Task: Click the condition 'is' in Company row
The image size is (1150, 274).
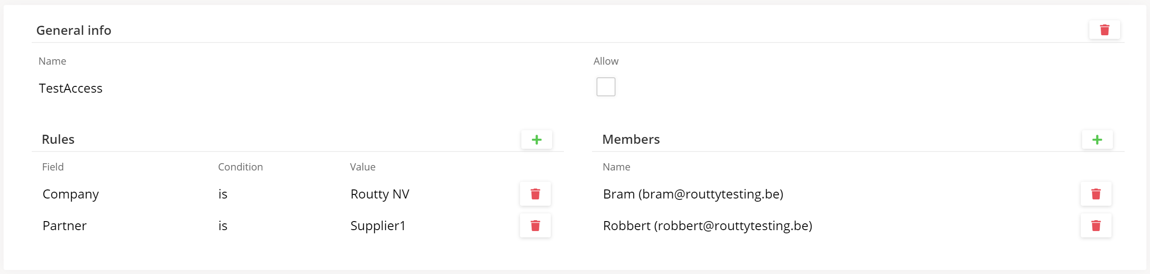Action: click(223, 194)
